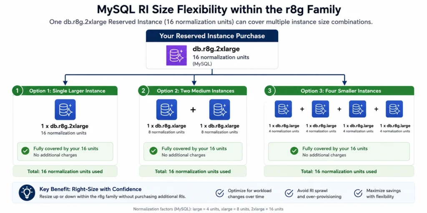Click the lightbulb icon beside Key Benefit

[27, 193]
